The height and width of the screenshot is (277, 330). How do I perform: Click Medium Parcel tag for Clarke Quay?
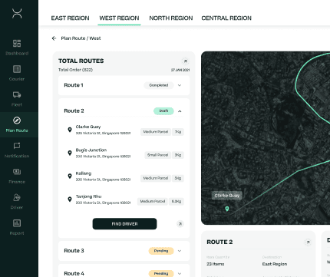click(x=156, y=132)
